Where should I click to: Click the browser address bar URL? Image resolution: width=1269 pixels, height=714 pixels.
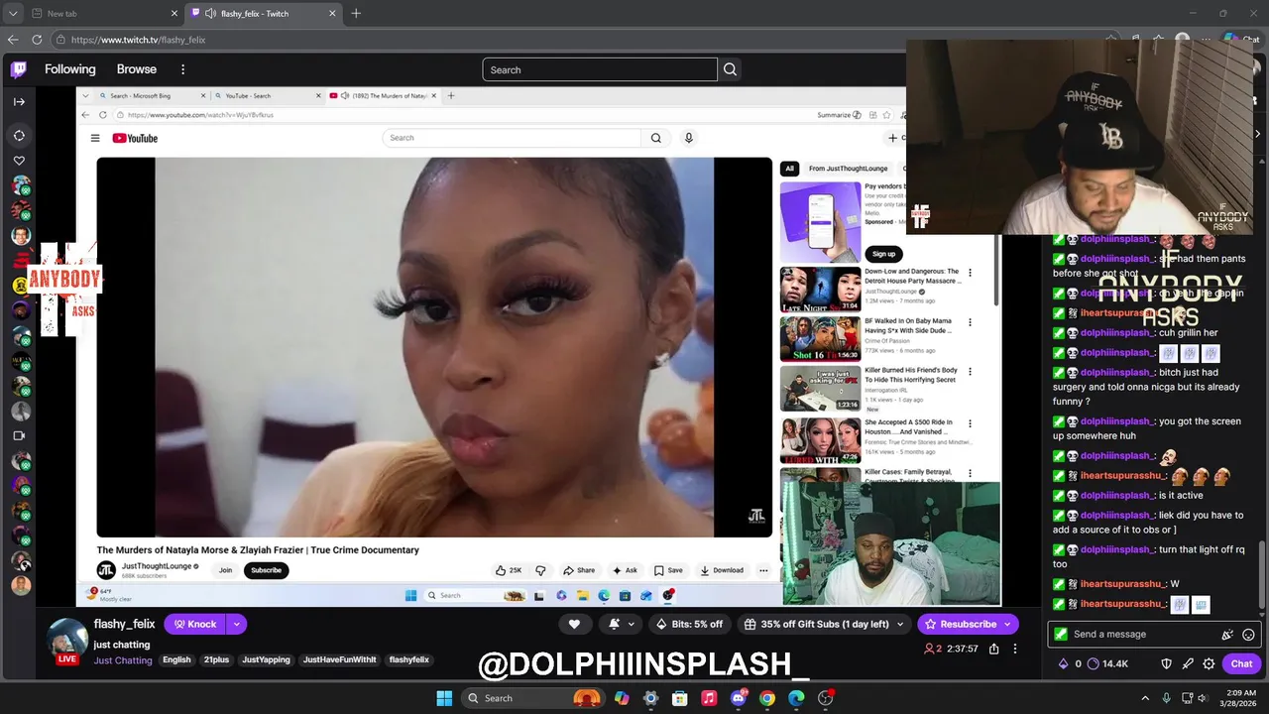(139, 40)
